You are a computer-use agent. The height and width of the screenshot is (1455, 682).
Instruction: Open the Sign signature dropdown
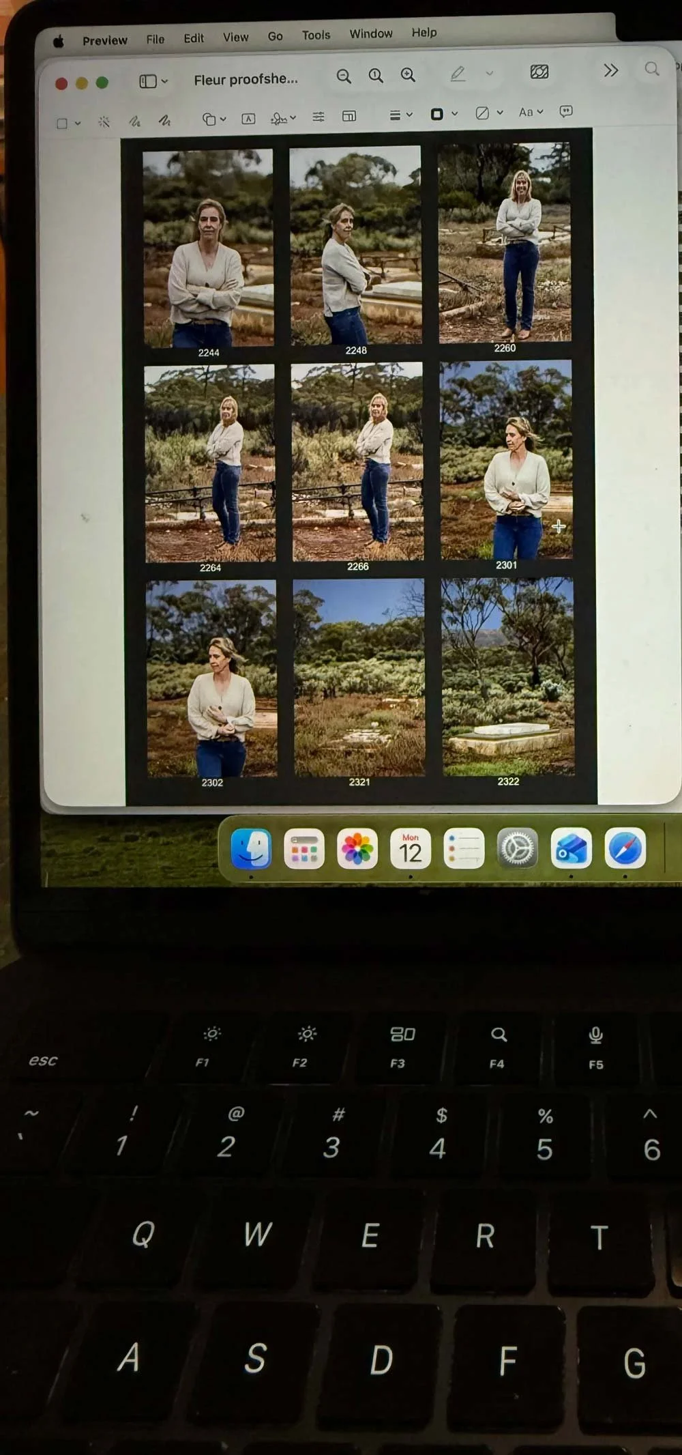tap(283, 118)
